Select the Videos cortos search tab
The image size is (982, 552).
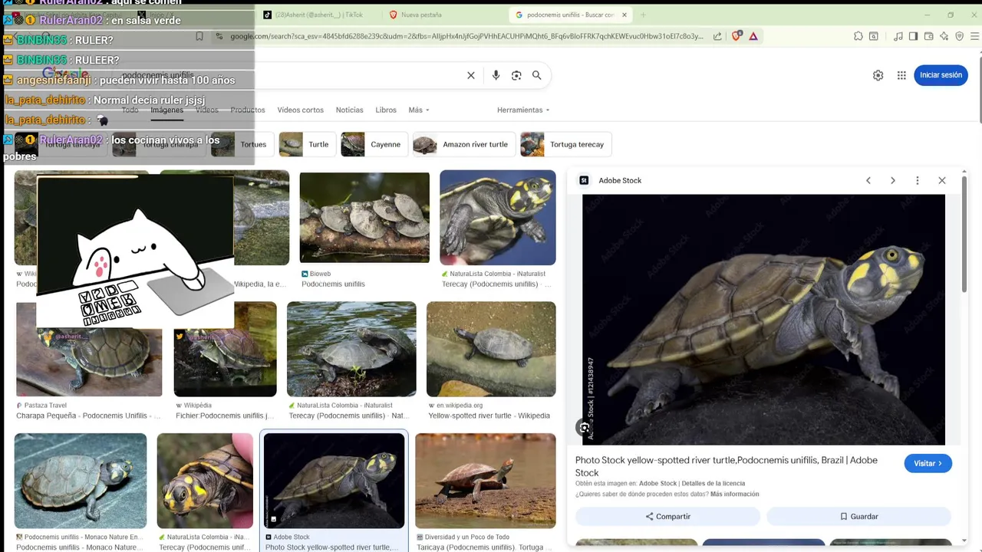(x=301, y=110)
